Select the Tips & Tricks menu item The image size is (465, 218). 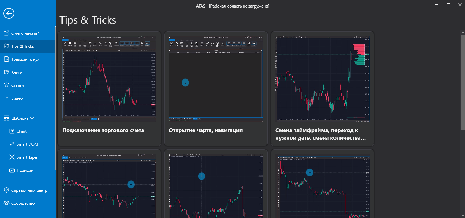point(28,46)
